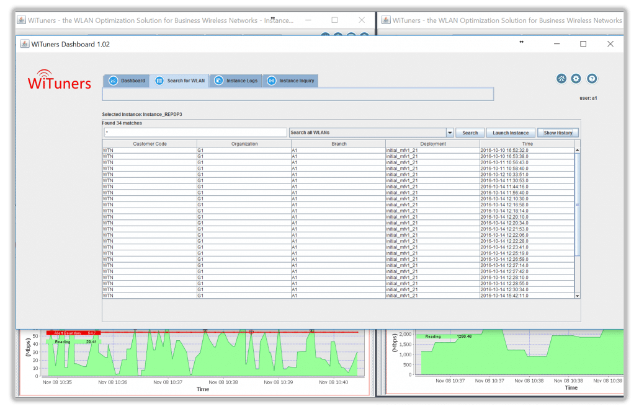Image resolution: width=639 pixels, height=409 pixels.
Task: Select the row timed 2016-10-10 16:52:32.0
Action: pyautogui.click(x=338, y=150)
